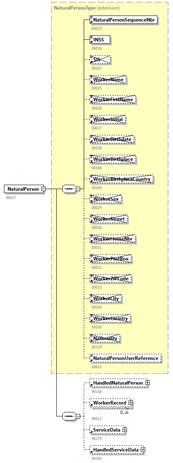Expand the HandledNaturalPerson plus box
The image size is (173, 463).
(147, 383)
